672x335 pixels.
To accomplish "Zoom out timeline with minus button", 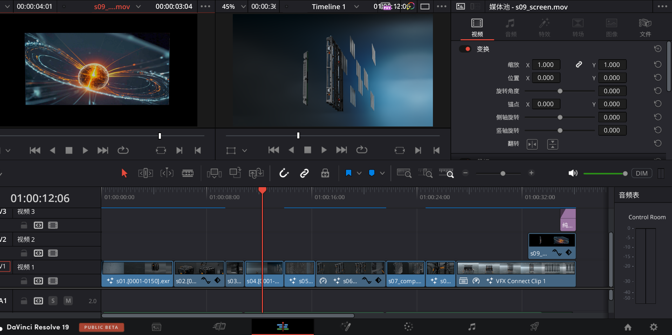I will [x=466, y=173].
